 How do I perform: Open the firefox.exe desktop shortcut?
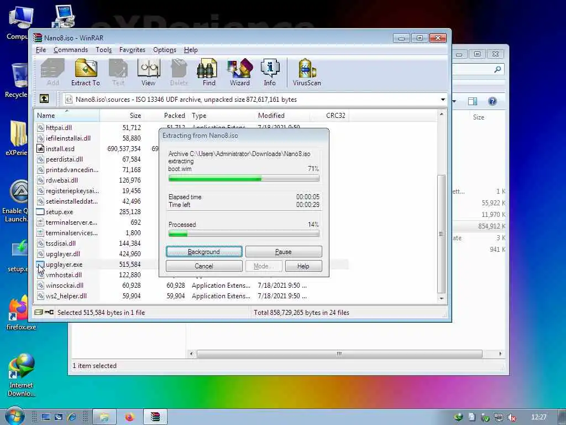[20, 313]
